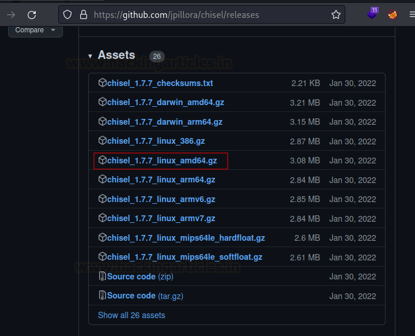Download chisel_1.7.7_linux_386.gz

(x=156, y=141)
